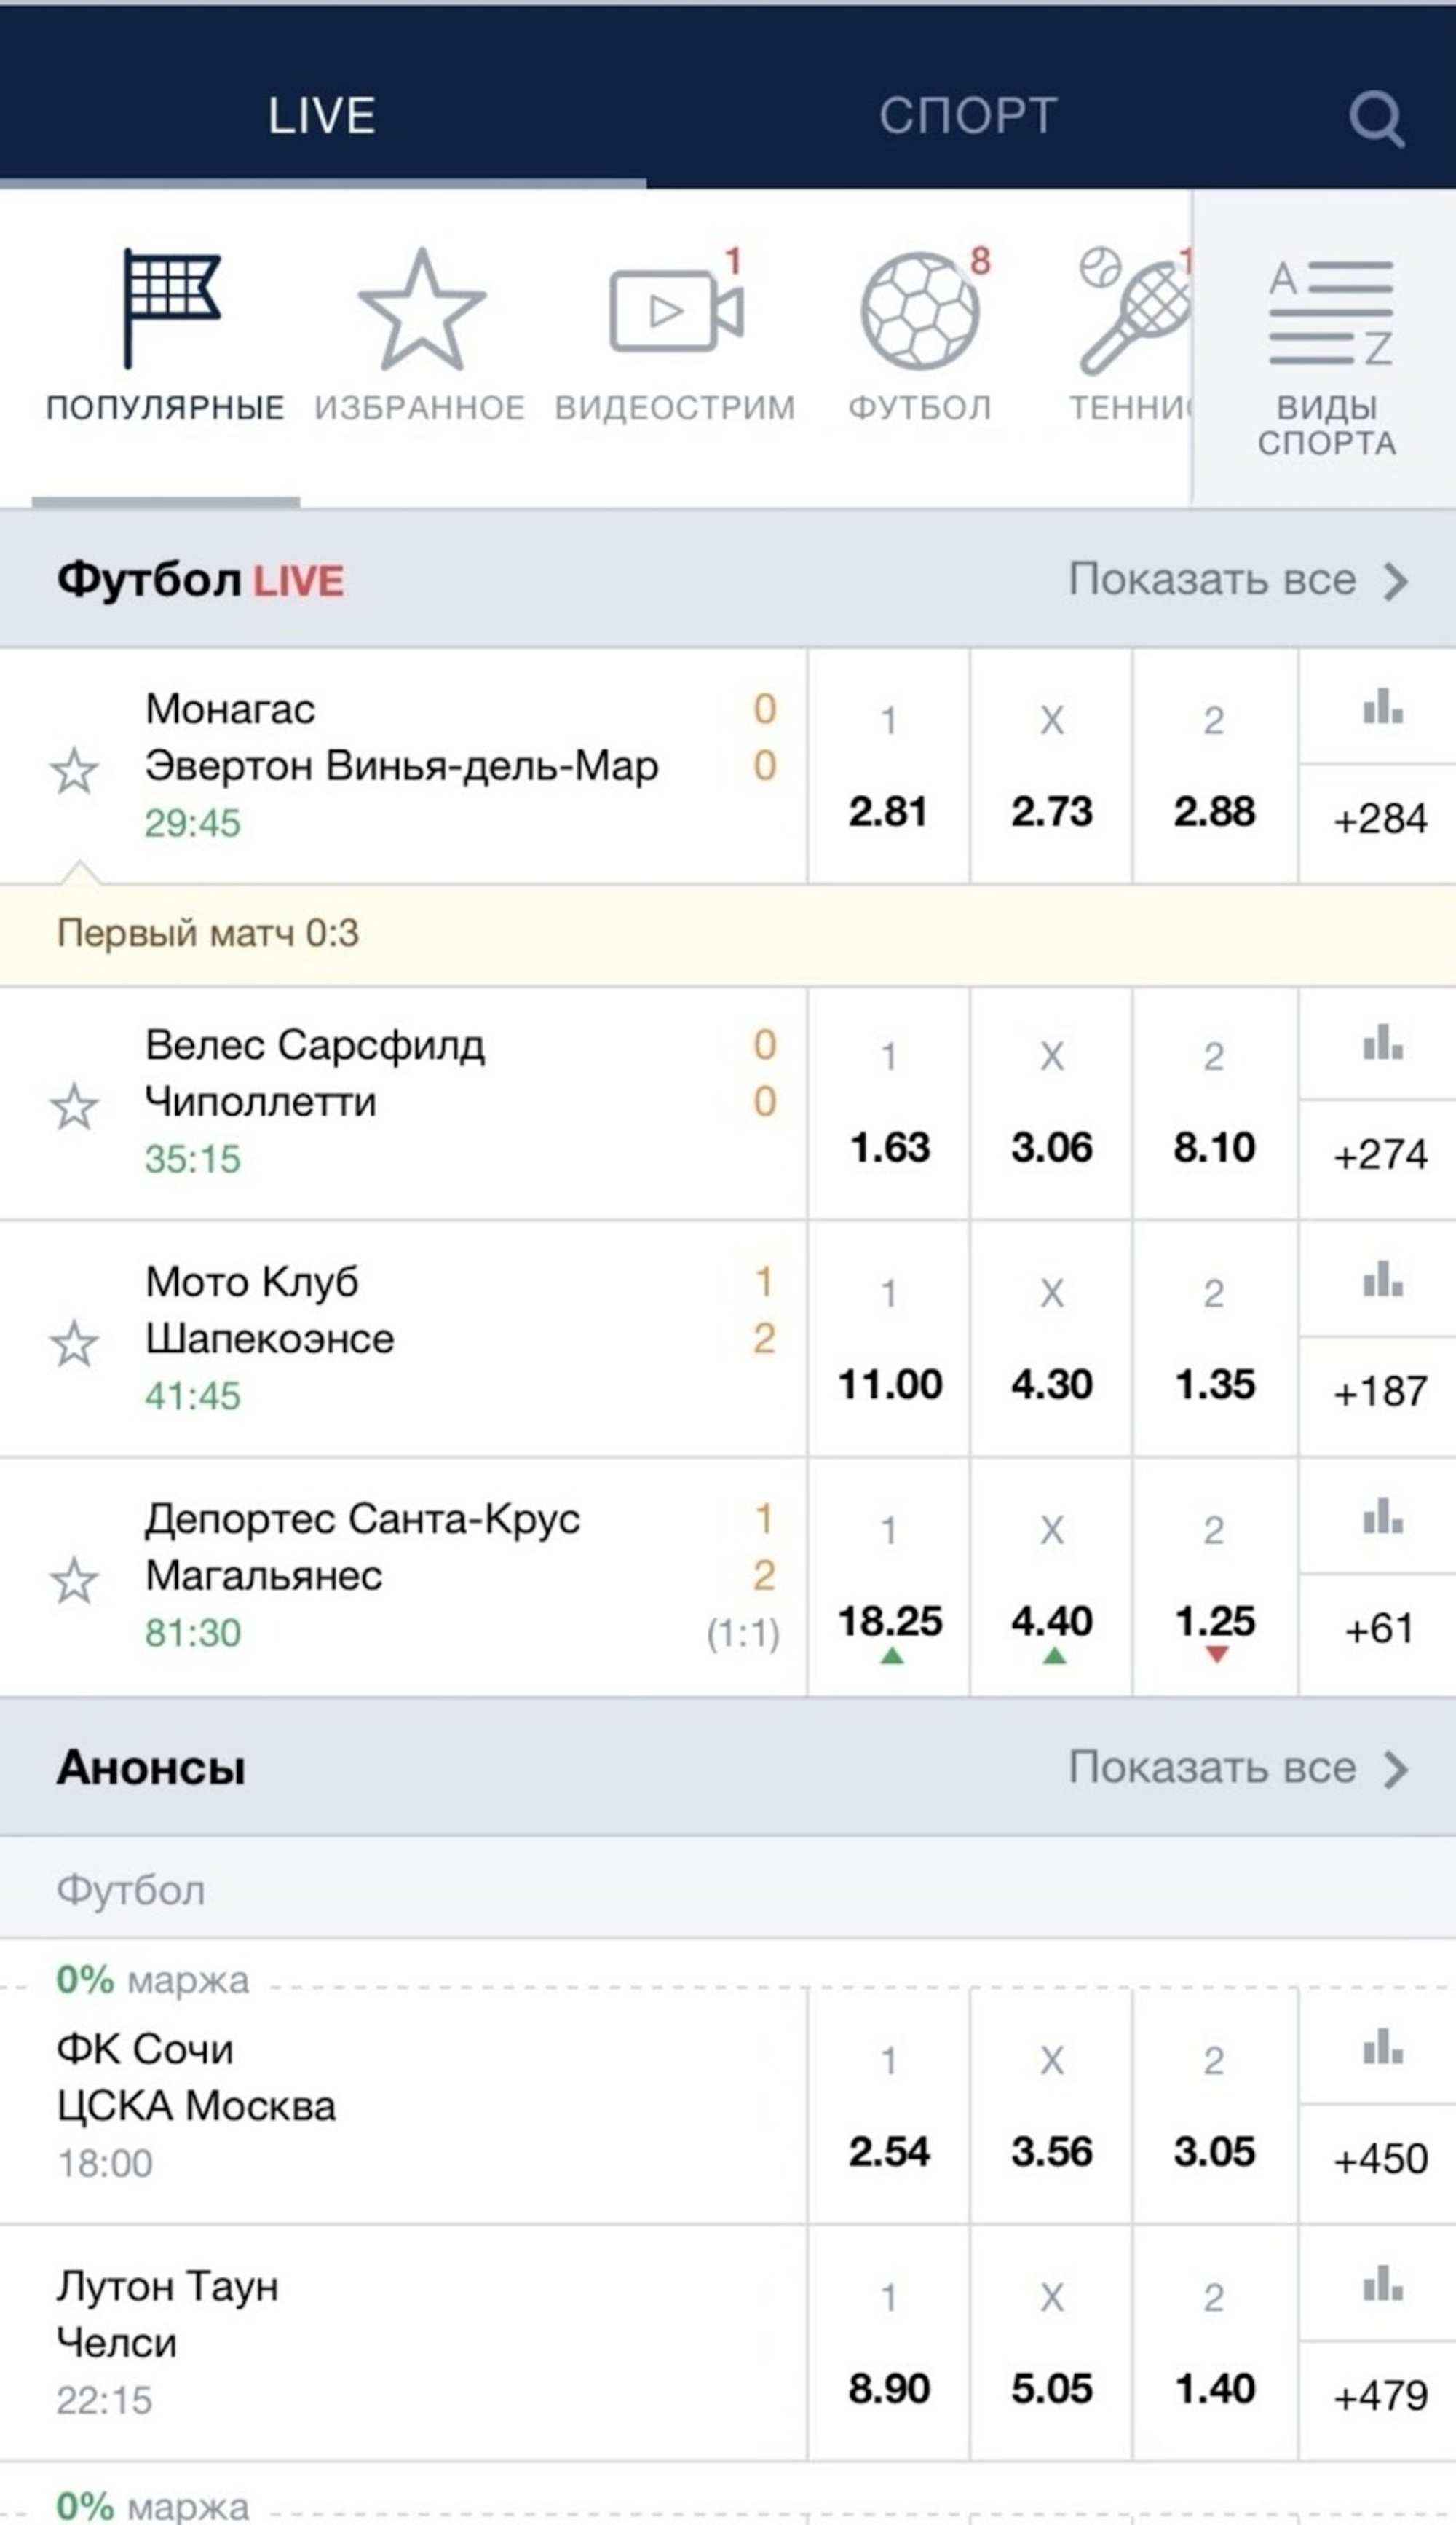Expand Показать все for Анонсы
The width and height of the screenshot is (1456, 2525).
[1237, 1768]
